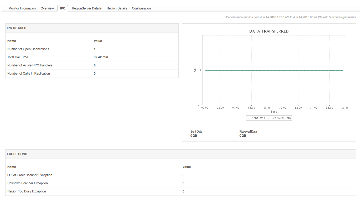The width and height of the screenshot is (362, 199).
Task: Click the 00:00 time axis label
Action: pos(205,108)
